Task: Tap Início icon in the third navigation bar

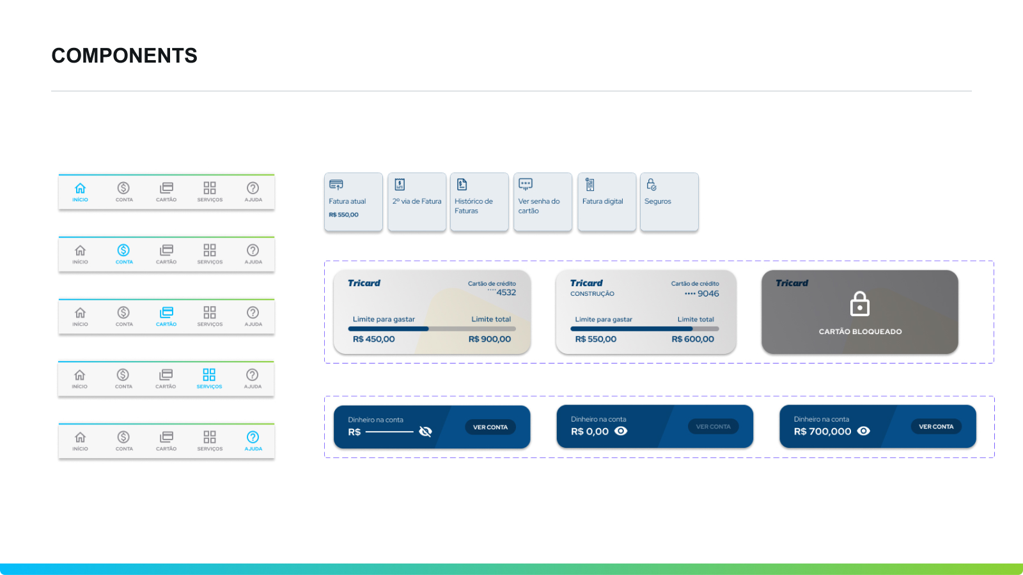Action: coord(80,312)
